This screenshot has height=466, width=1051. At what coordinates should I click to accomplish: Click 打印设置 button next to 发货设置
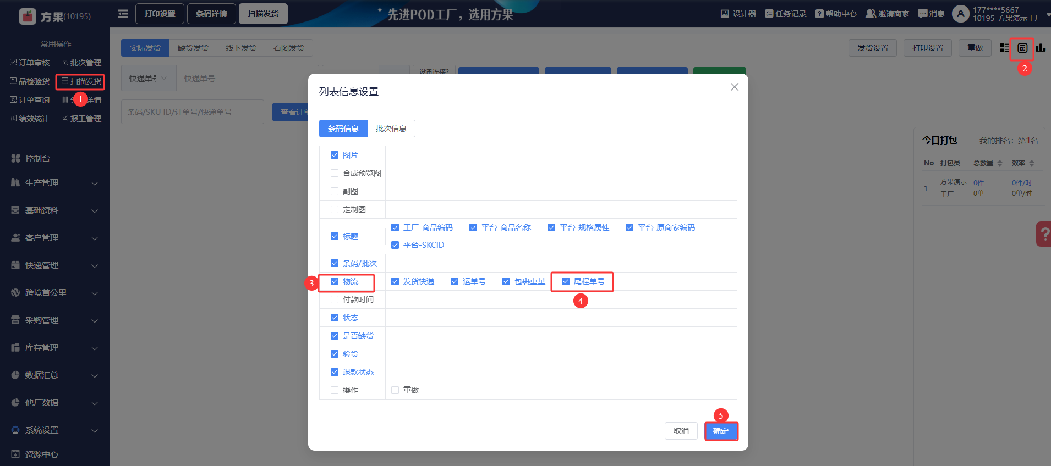point(928,48)
